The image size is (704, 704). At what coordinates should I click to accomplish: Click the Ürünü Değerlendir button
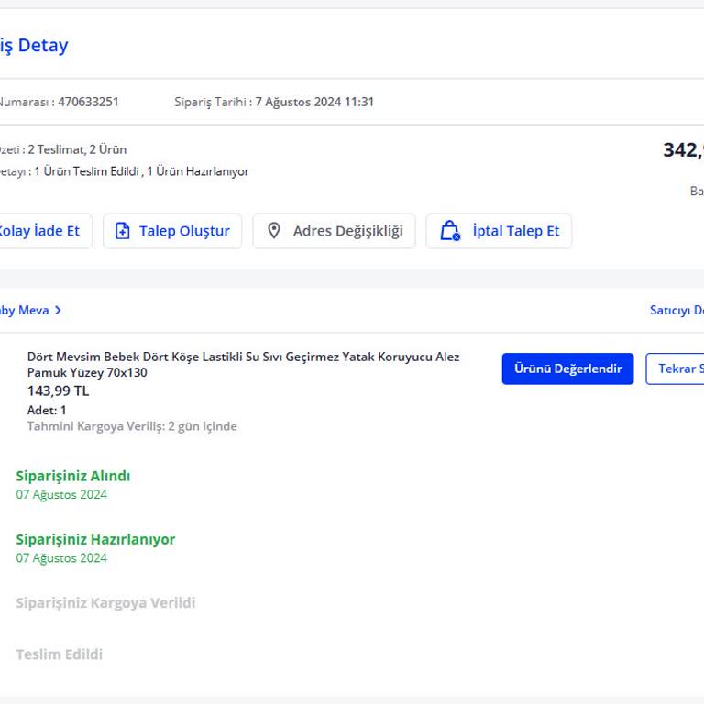tap(567, 368)
